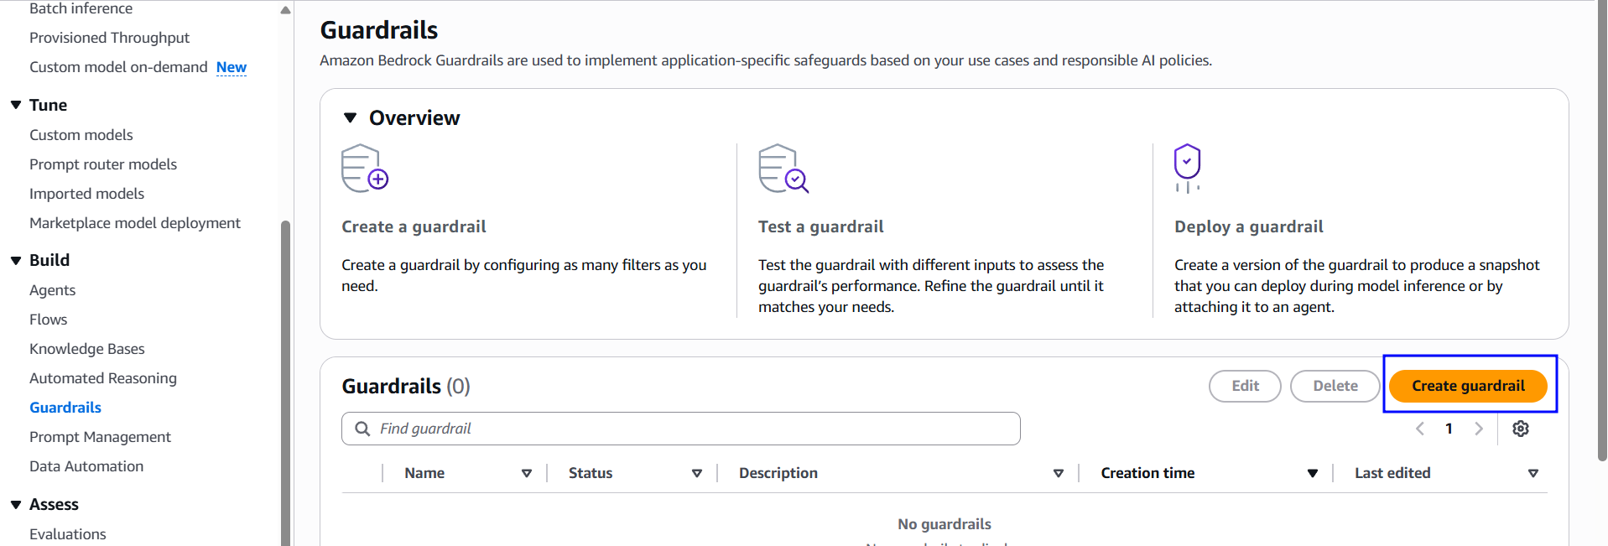Click the Name column header
This screenshot has width=1608, height=546.
(424, 473)
